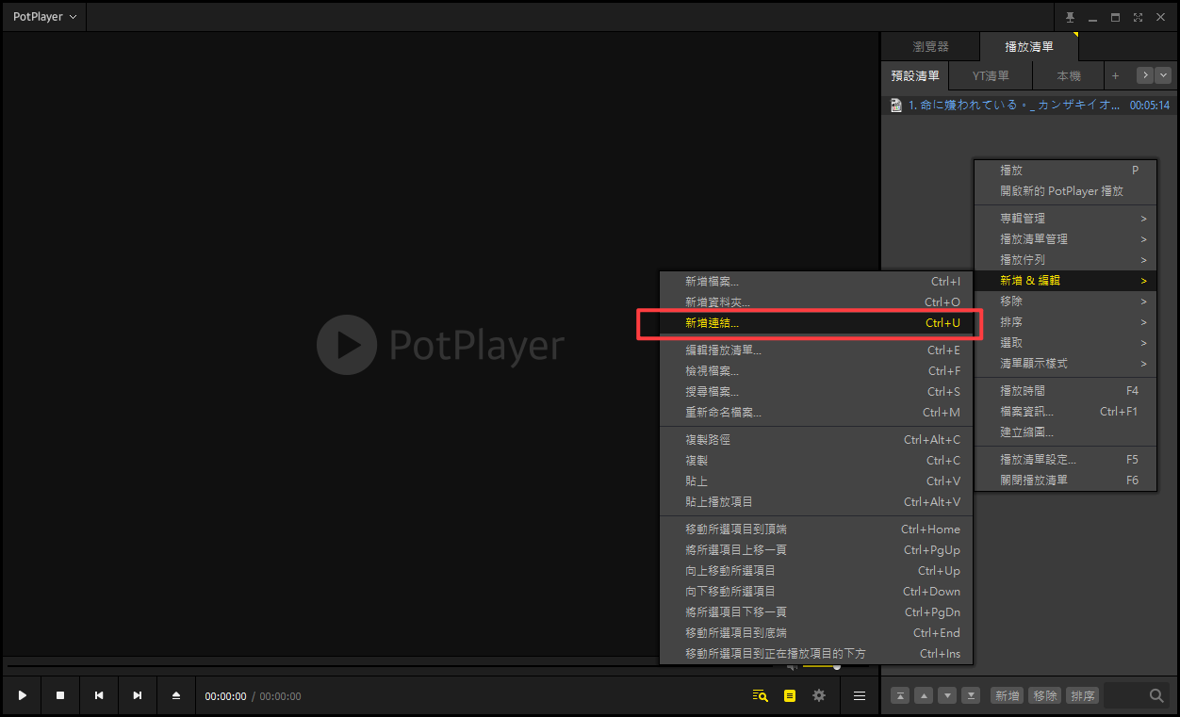Click the eject/open file icon
1180x717 pixels.
point(176,695)
